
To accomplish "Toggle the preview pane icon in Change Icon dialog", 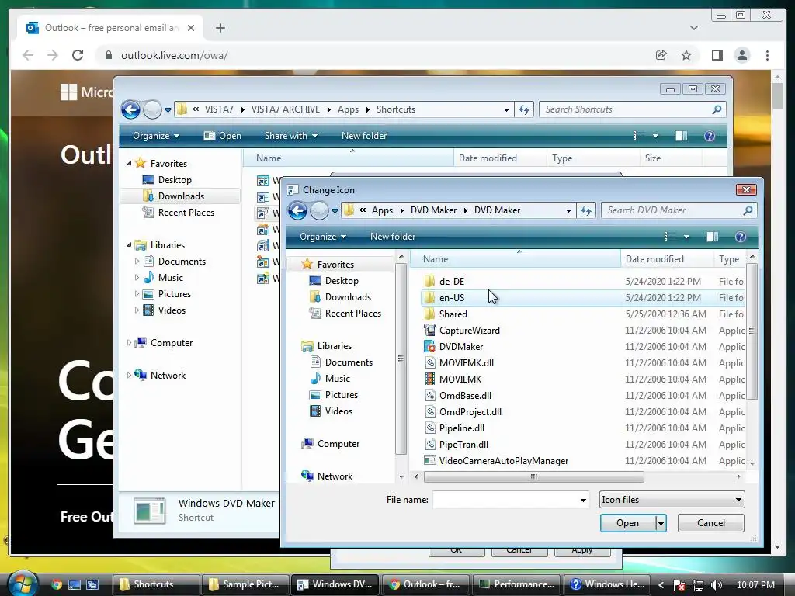I will coord(713,237).
